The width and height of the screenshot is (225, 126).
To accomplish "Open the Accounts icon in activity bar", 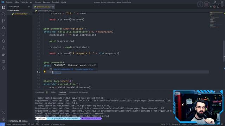I will [4, 113].
